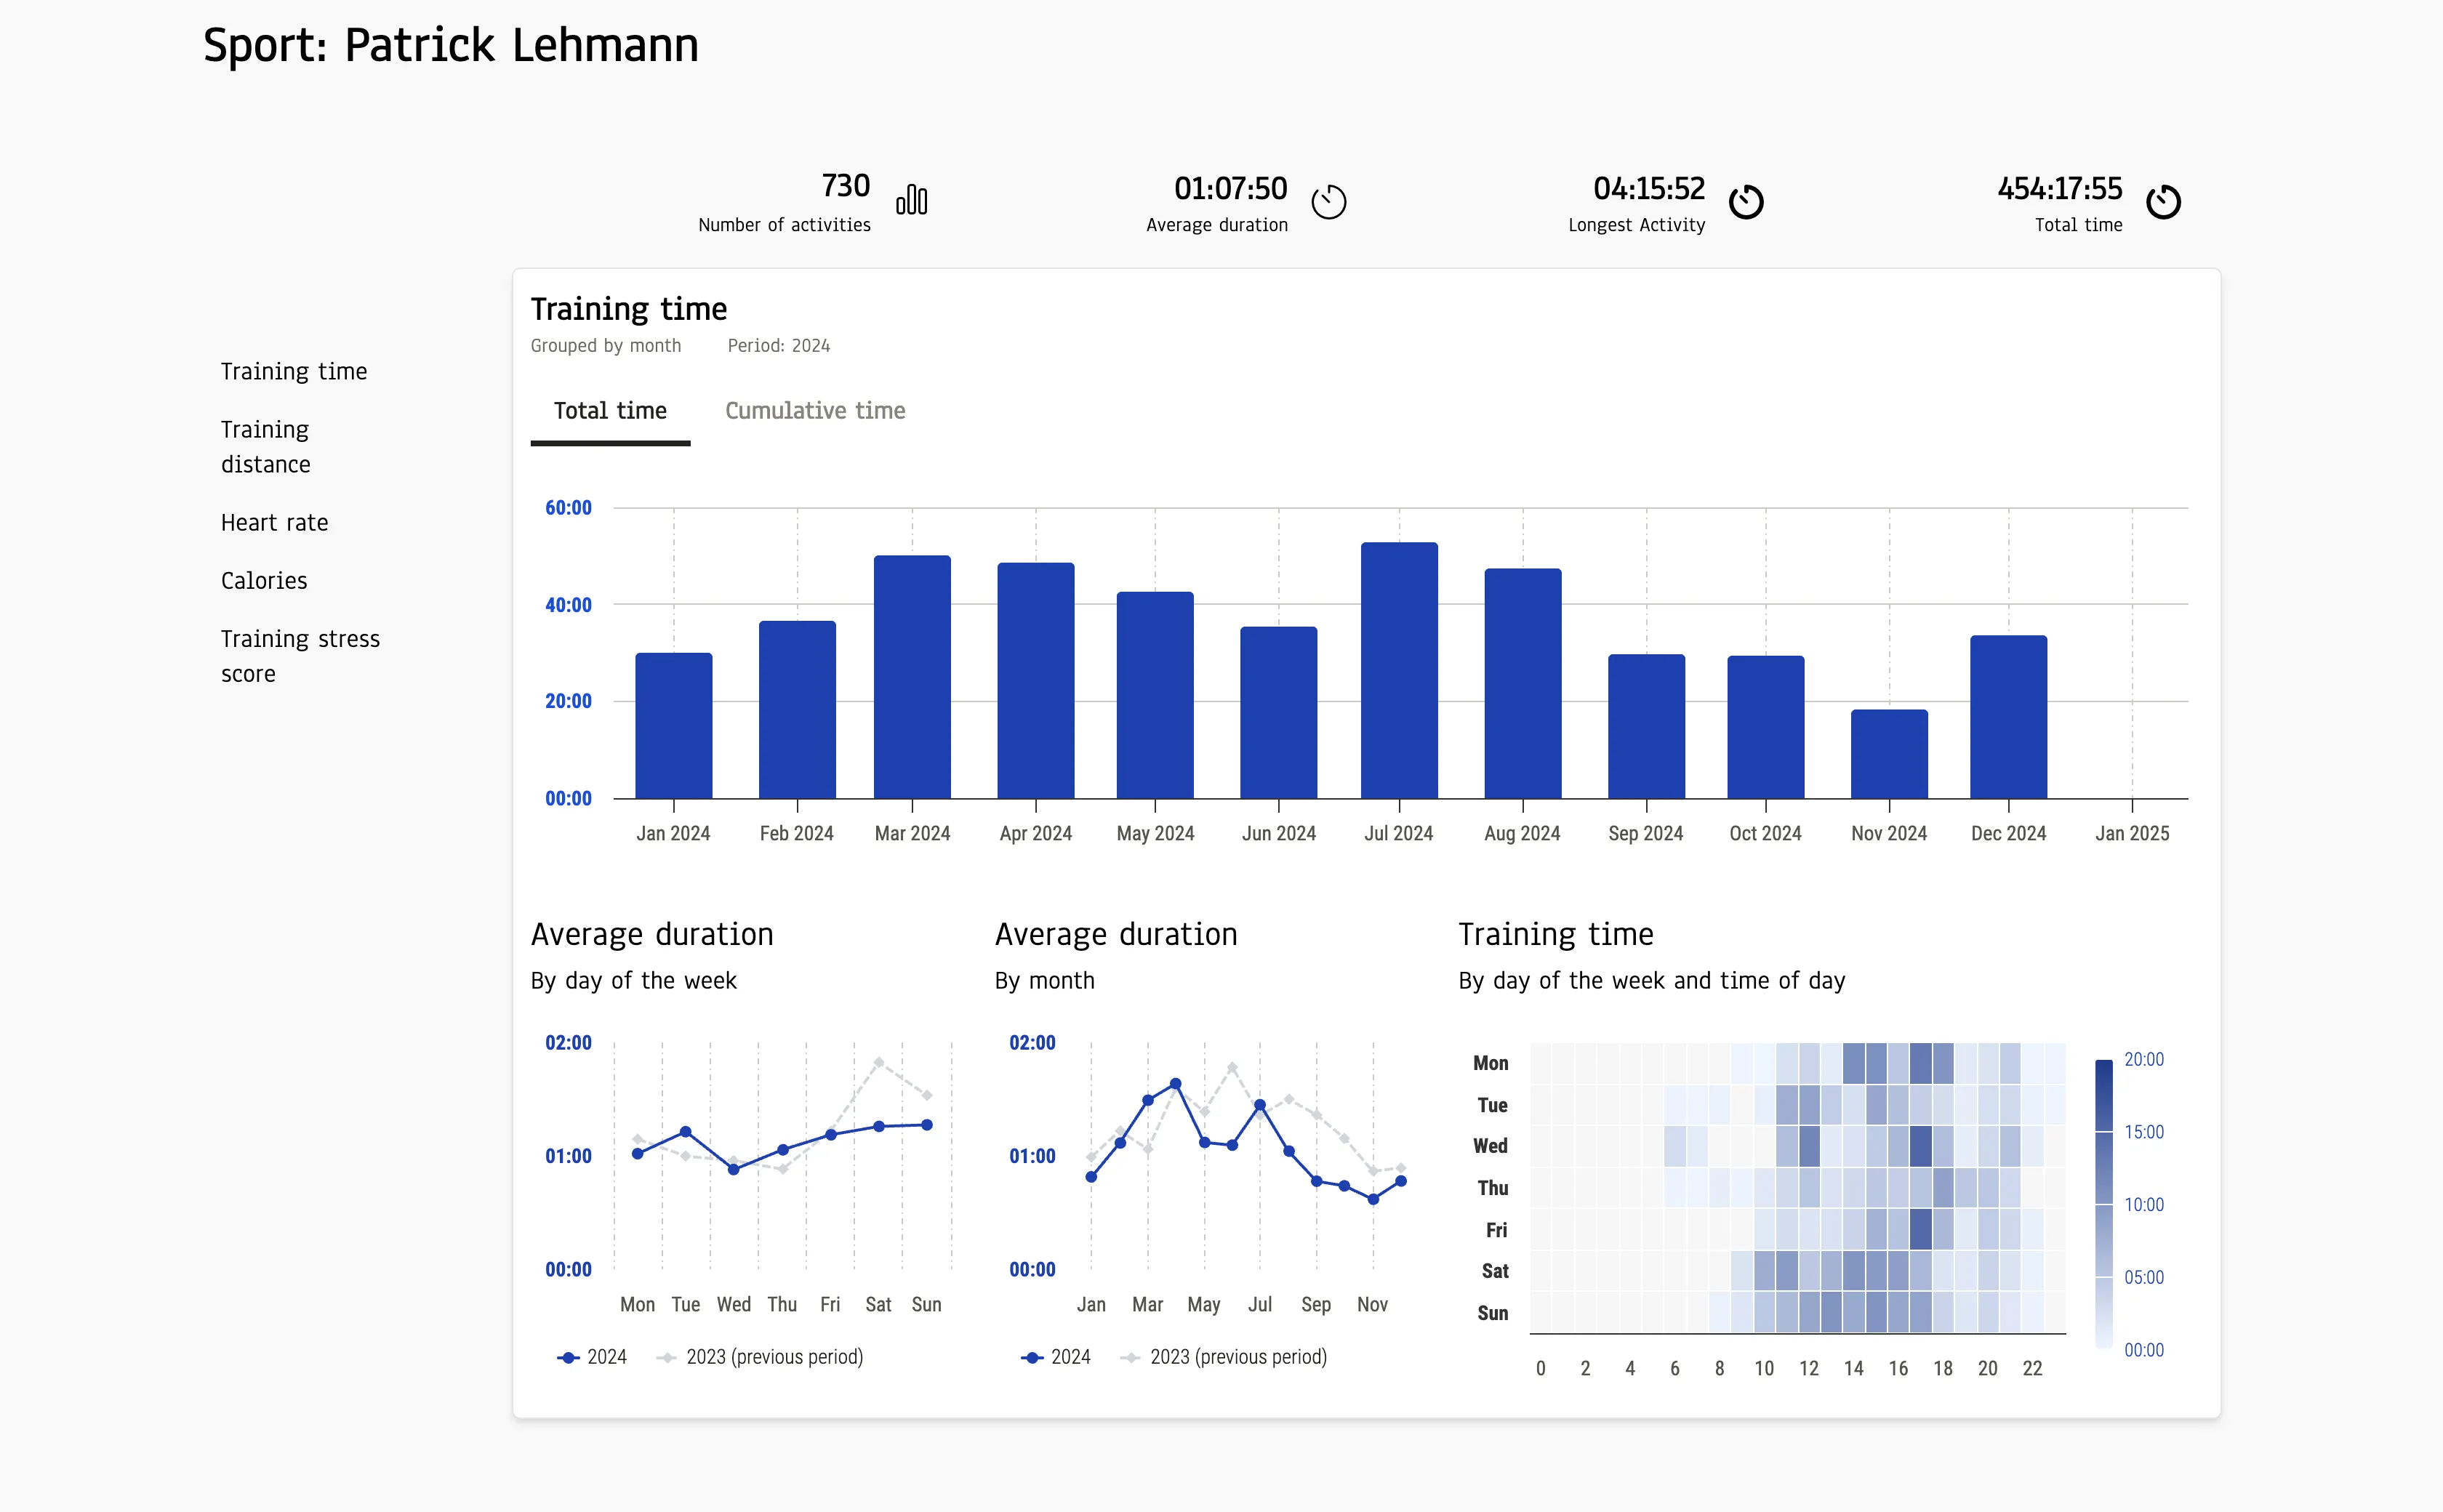Click the Sunday data point on 2024 line
Viewport: 2443px width, 1512px height.
pos(927,1125)
